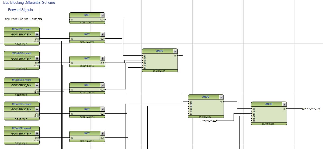Click lock icon on AND6 block feeding 87_Diff_Trip
Screen dimensions: 323x149
(x=284, y=104)
